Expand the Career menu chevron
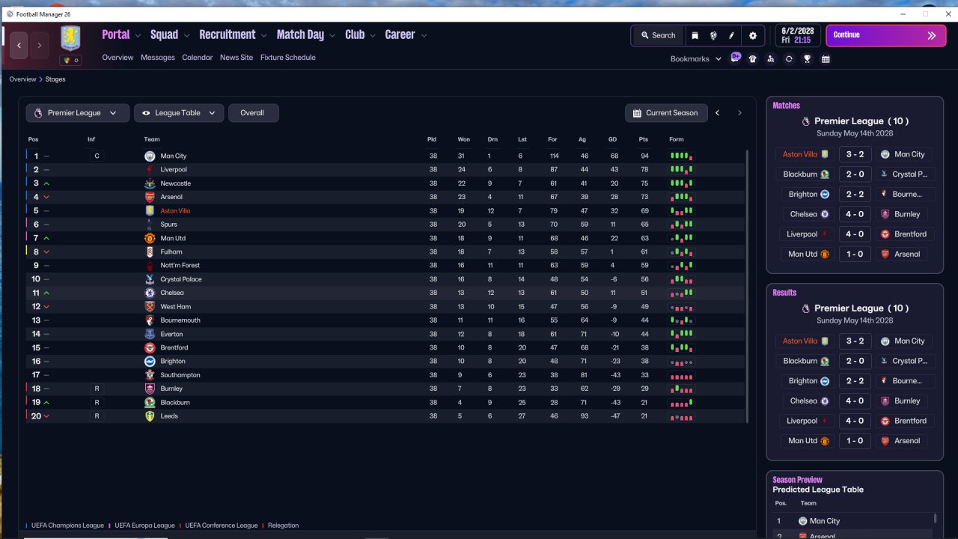The width and height of the screenshot is (958, 539). pos(424,35)
